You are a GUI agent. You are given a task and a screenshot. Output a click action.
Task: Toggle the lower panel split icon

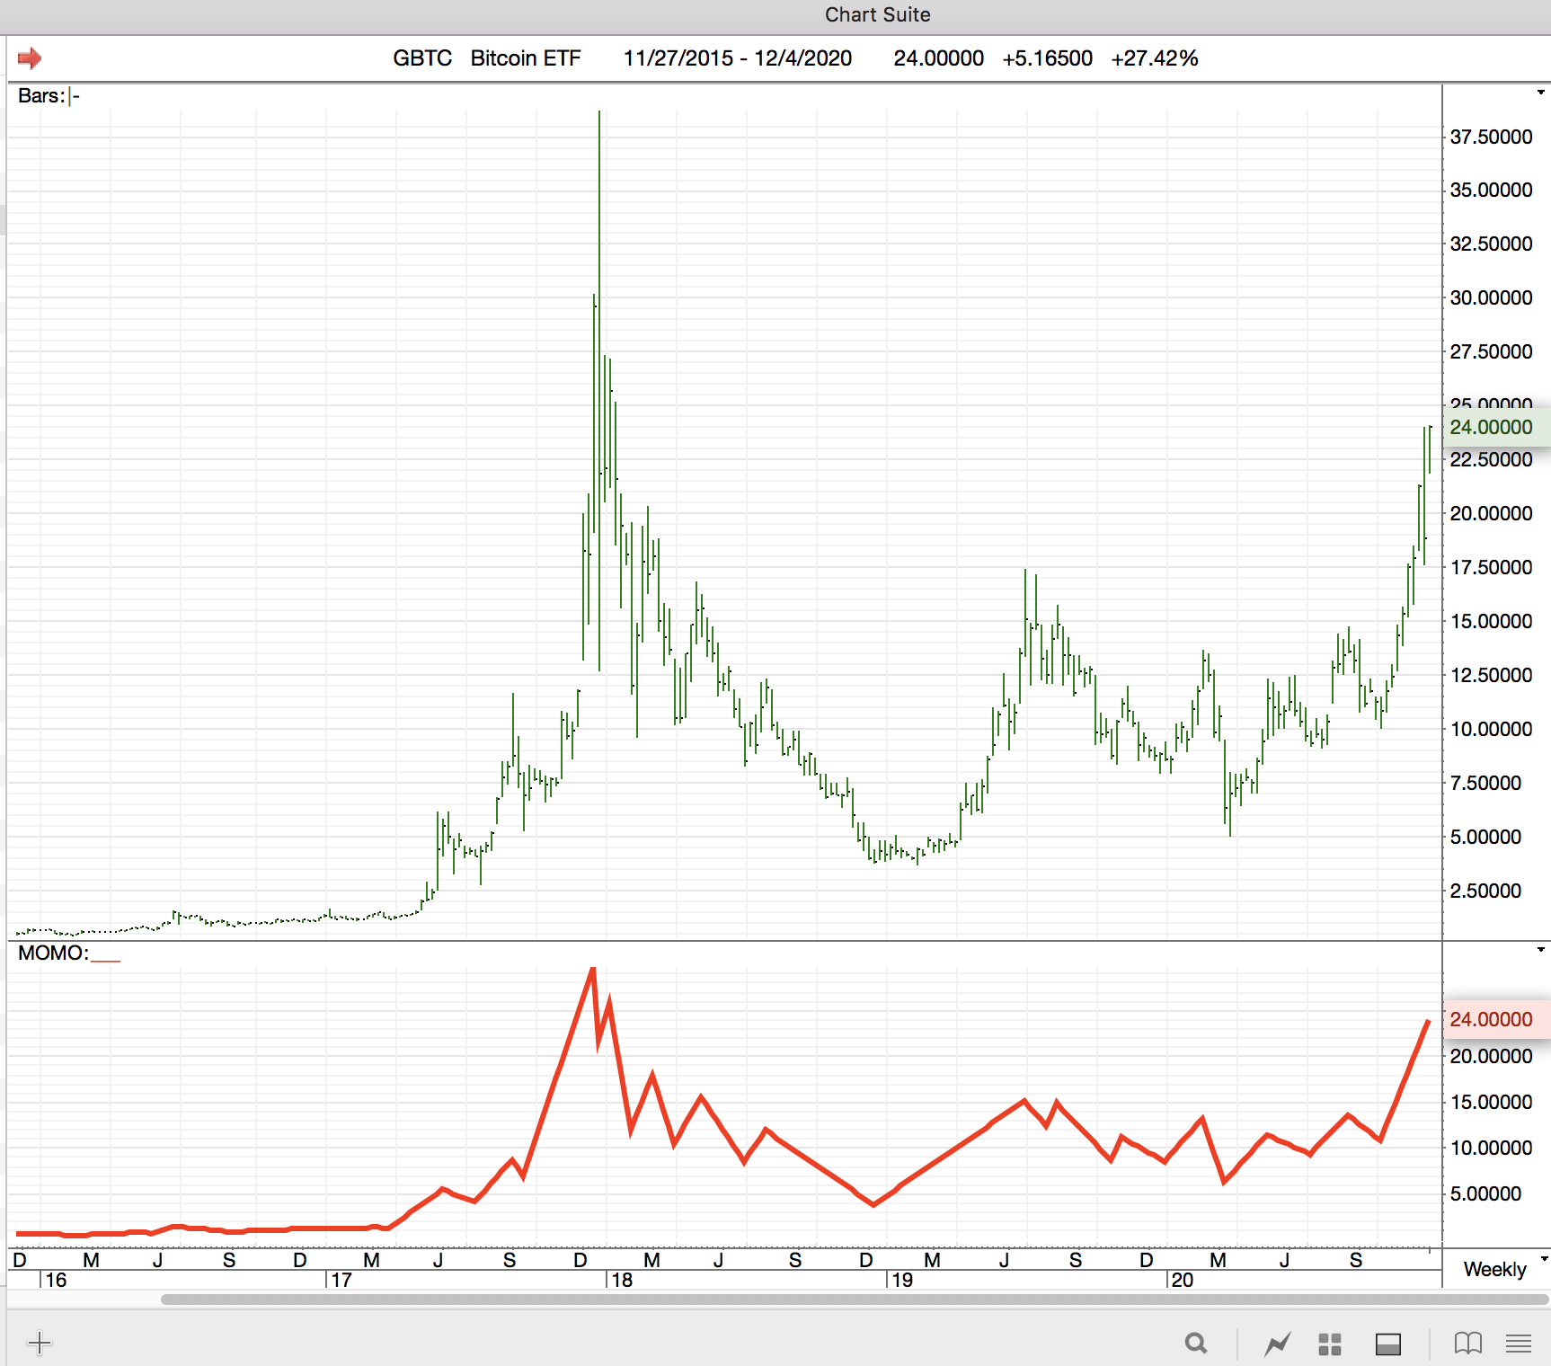coord(1388,1344)
